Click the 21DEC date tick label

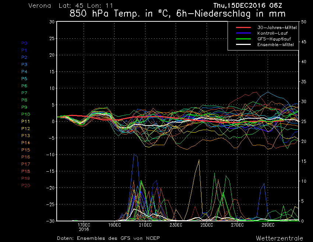[145, 225]
